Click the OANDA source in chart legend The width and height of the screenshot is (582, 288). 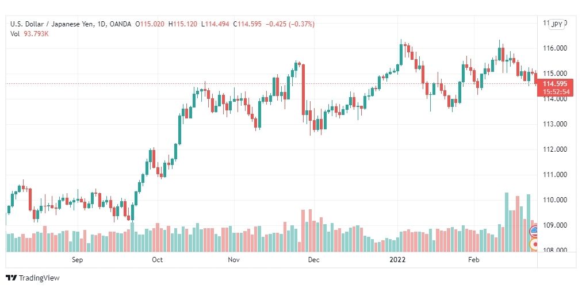(121, 24)
